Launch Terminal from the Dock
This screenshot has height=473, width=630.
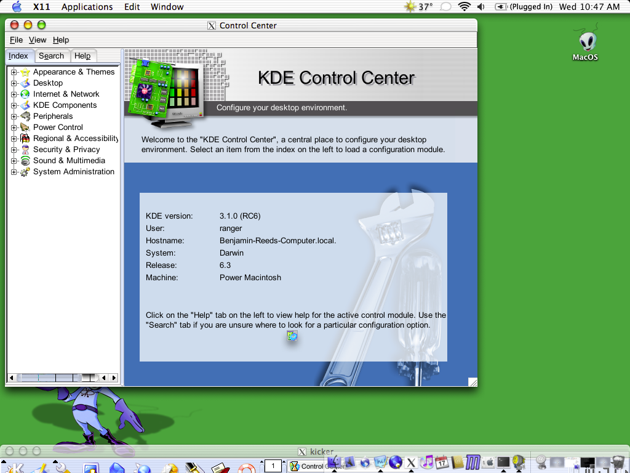point(503,462)
